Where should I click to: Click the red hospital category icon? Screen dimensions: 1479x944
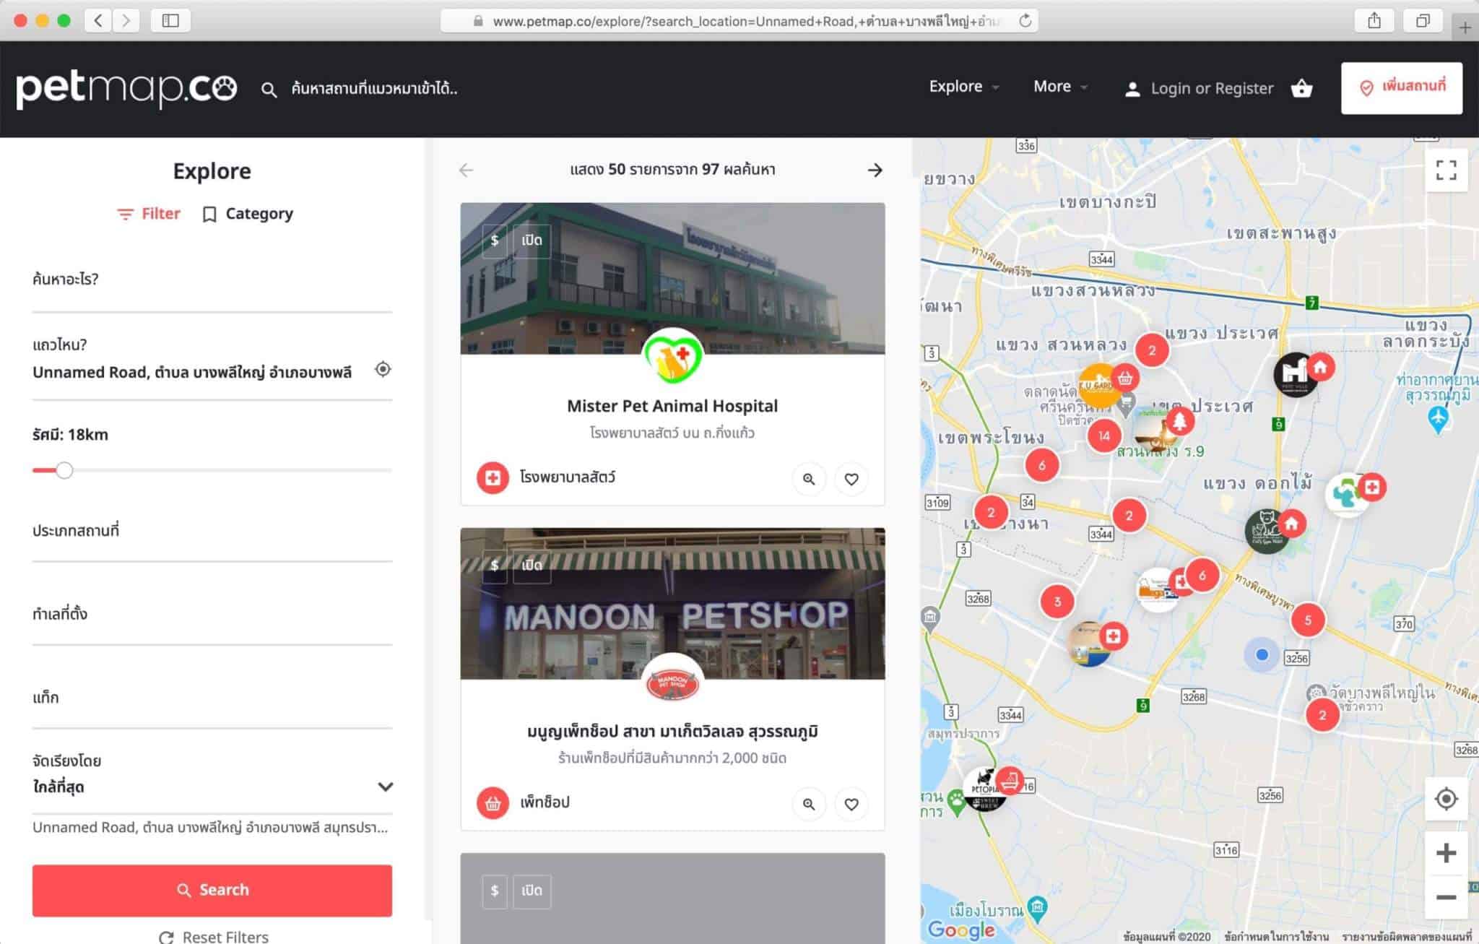[x=493, y=477]
